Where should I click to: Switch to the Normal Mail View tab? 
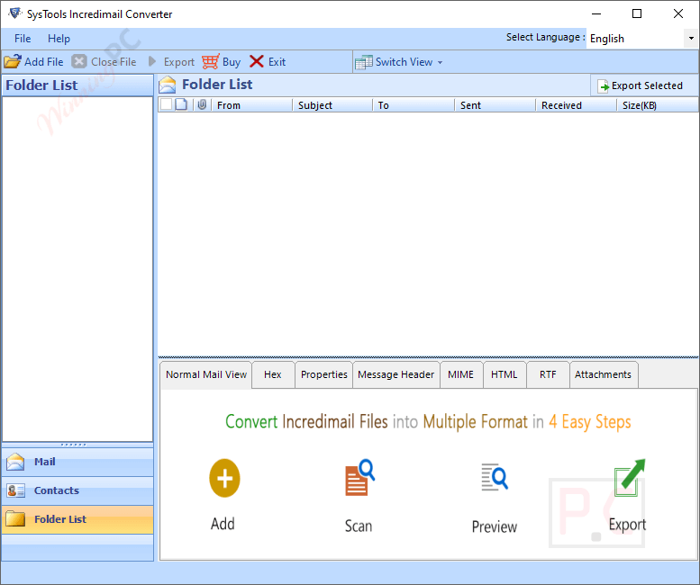(205, 374)
